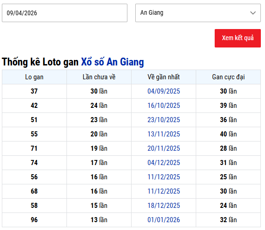Select loto number 37 cell
This screenshot has width=265, height=230.
[x=34, y=91]
